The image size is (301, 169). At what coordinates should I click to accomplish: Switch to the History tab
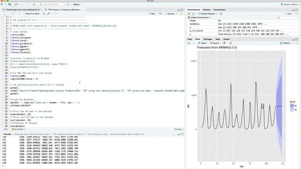coord(206,9)
